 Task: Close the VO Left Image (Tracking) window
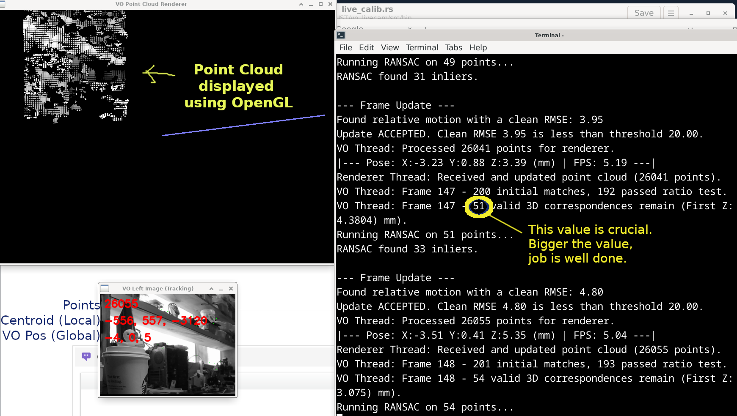(x=231, y=288)
